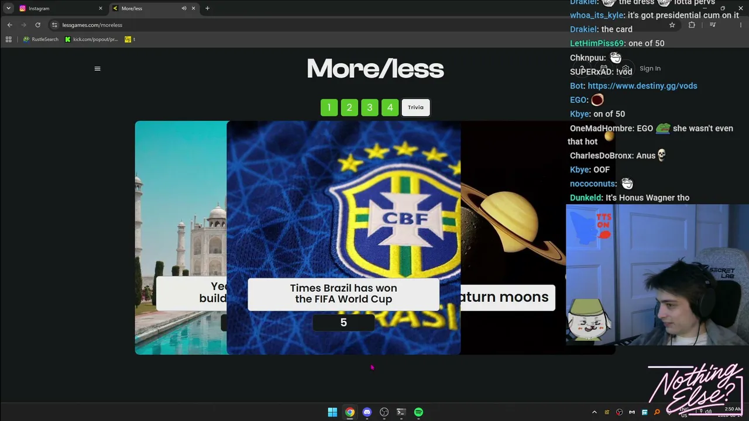Click the chat username 'Dunkeld'

point(585,198)
